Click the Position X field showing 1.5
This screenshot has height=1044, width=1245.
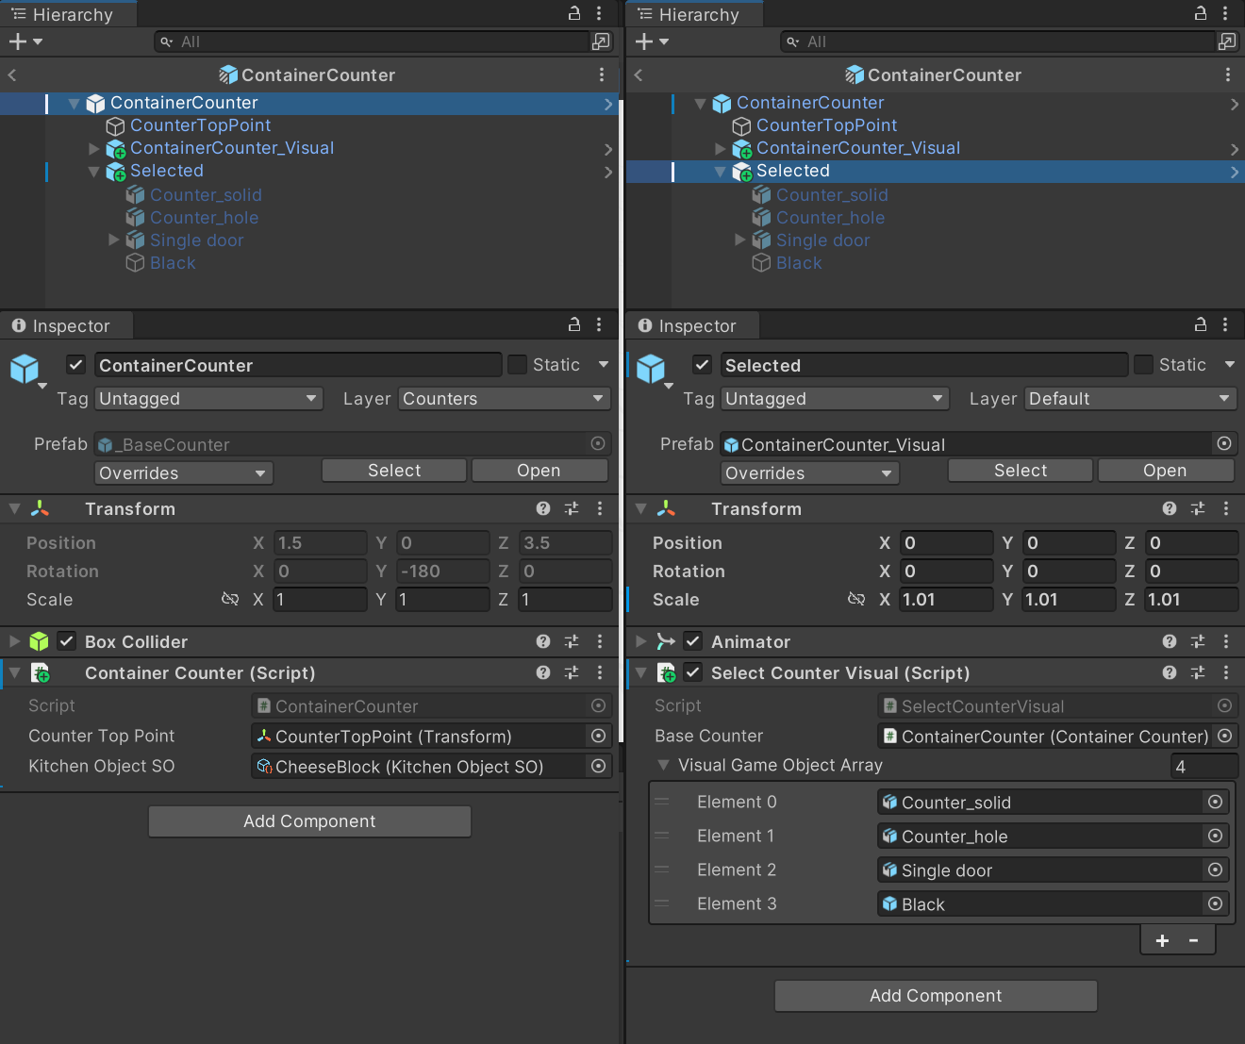coord(320,542)
